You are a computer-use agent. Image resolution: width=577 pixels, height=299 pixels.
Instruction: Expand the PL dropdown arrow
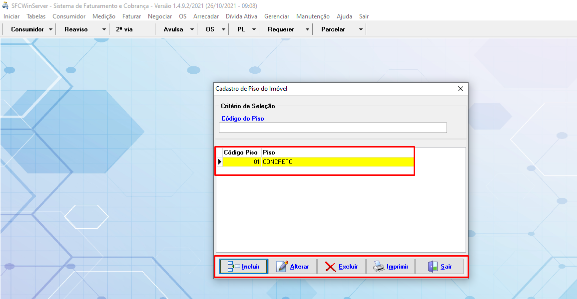click(254, 29)
